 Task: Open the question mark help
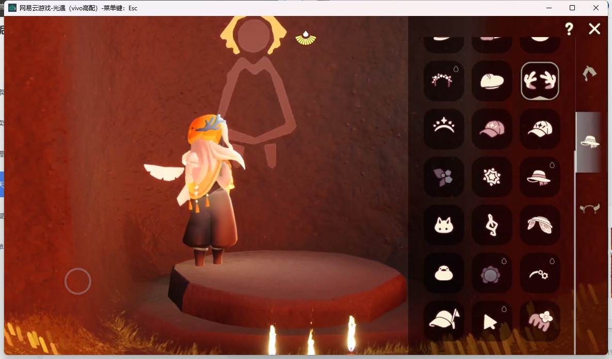click(569, 28)
